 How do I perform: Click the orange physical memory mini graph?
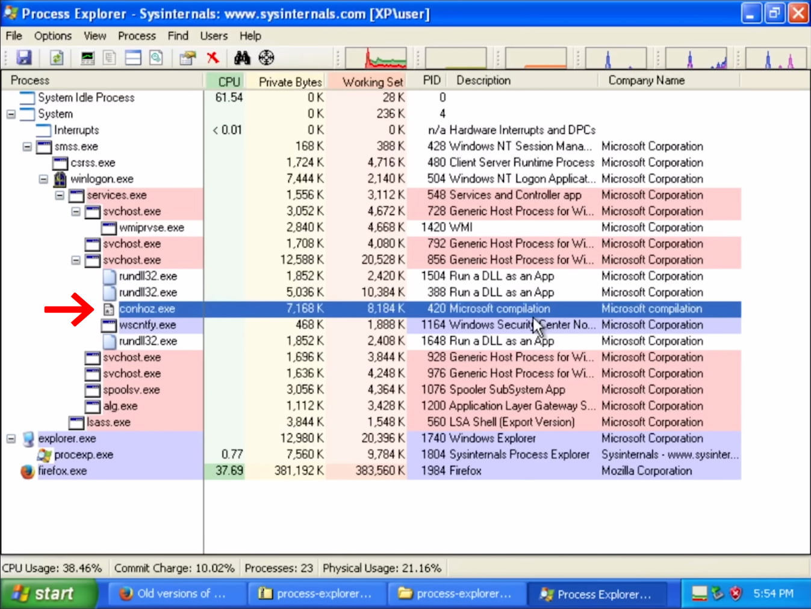tap(536, 58)
